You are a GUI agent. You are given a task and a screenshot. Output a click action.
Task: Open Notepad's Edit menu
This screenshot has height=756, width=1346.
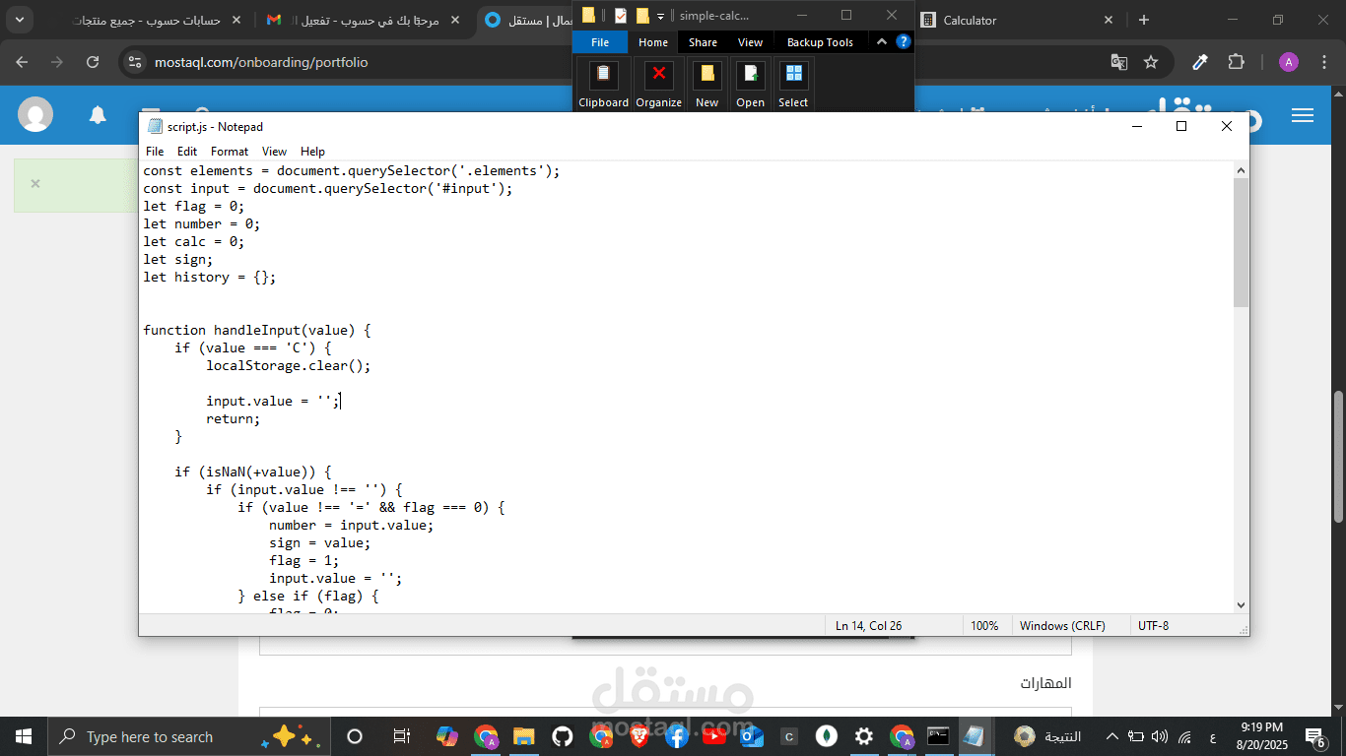(187, 152)
